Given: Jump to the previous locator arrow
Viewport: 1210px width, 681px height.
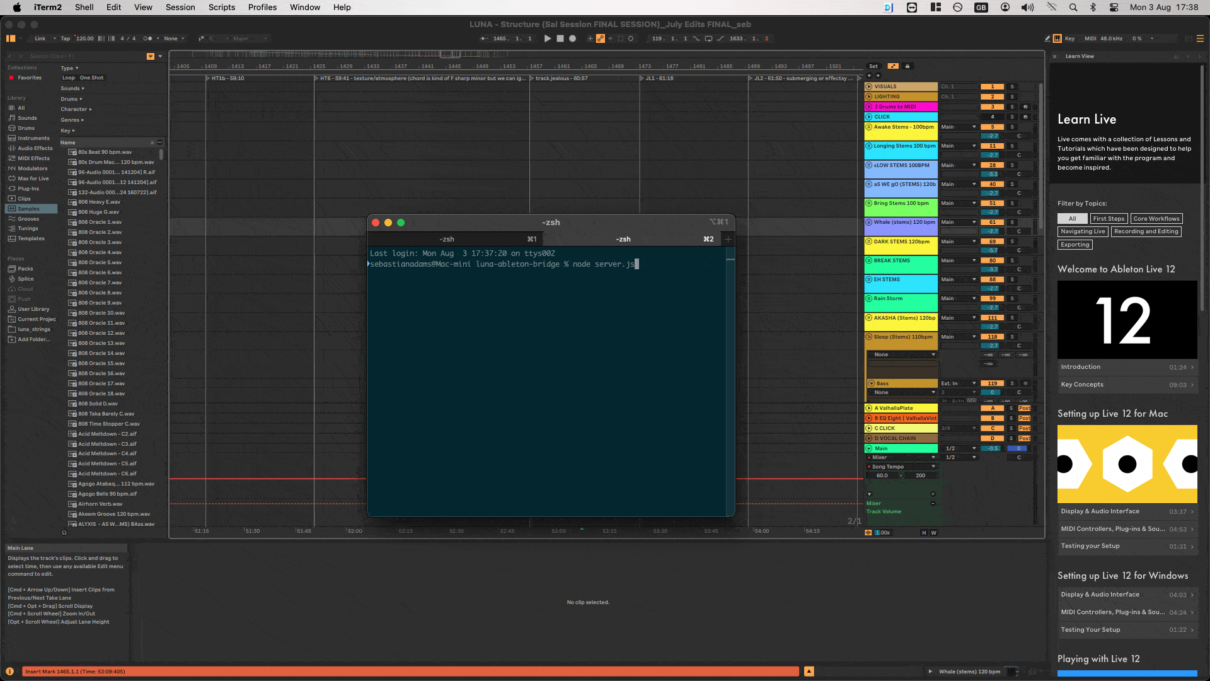Looking at the screenshot, I should click(870, 76).
